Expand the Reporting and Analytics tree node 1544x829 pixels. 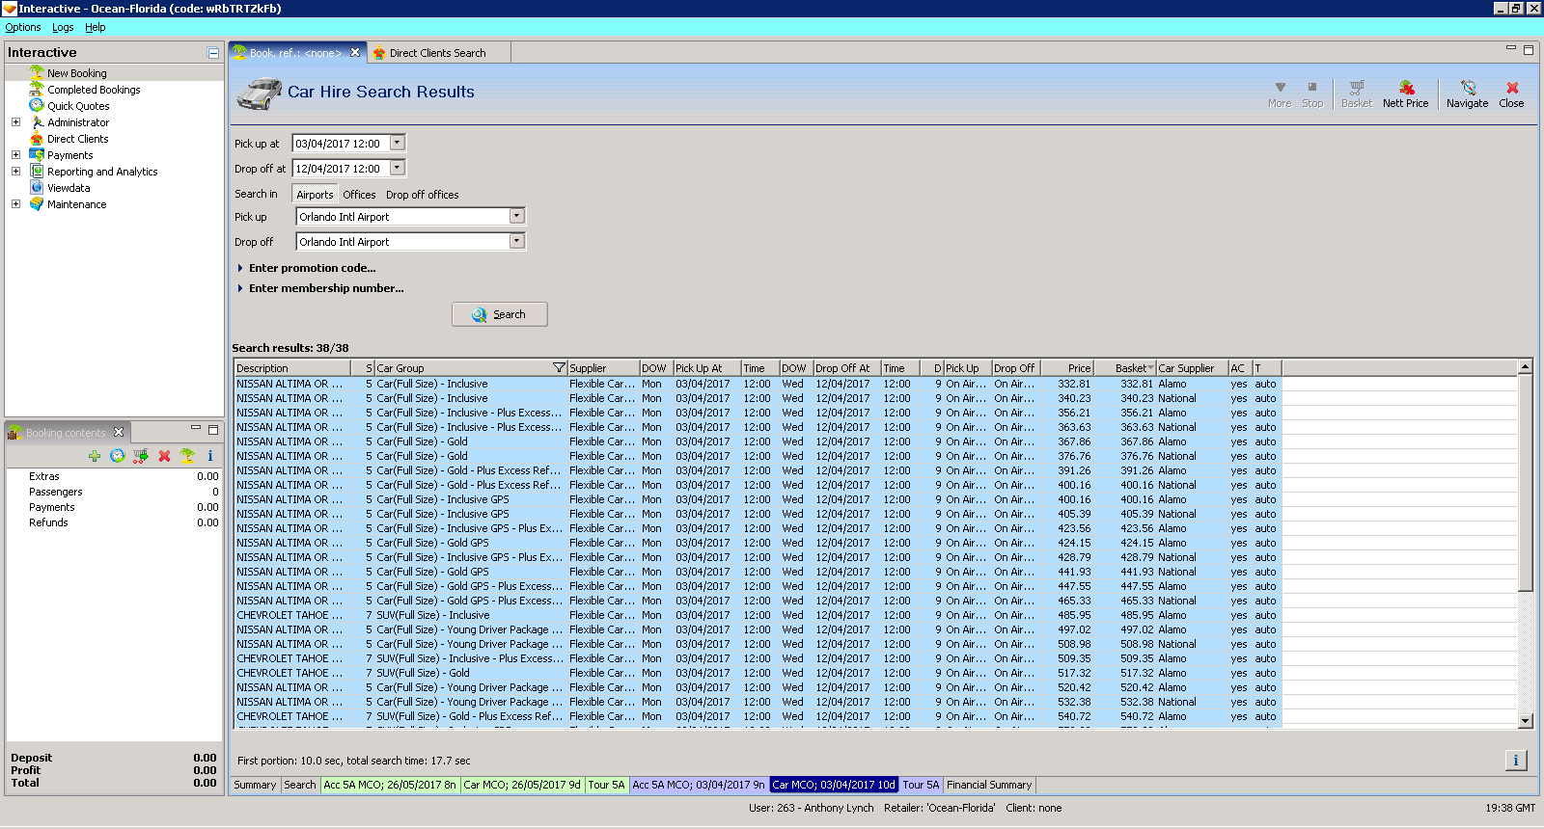click(x=15, y=172)
